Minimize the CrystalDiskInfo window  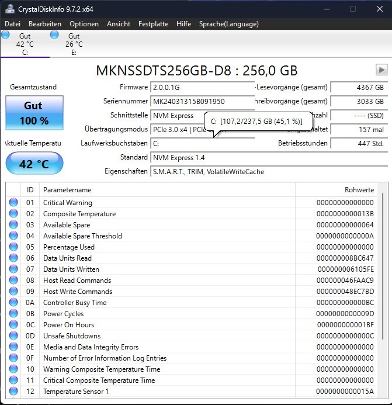click(327, 9)
